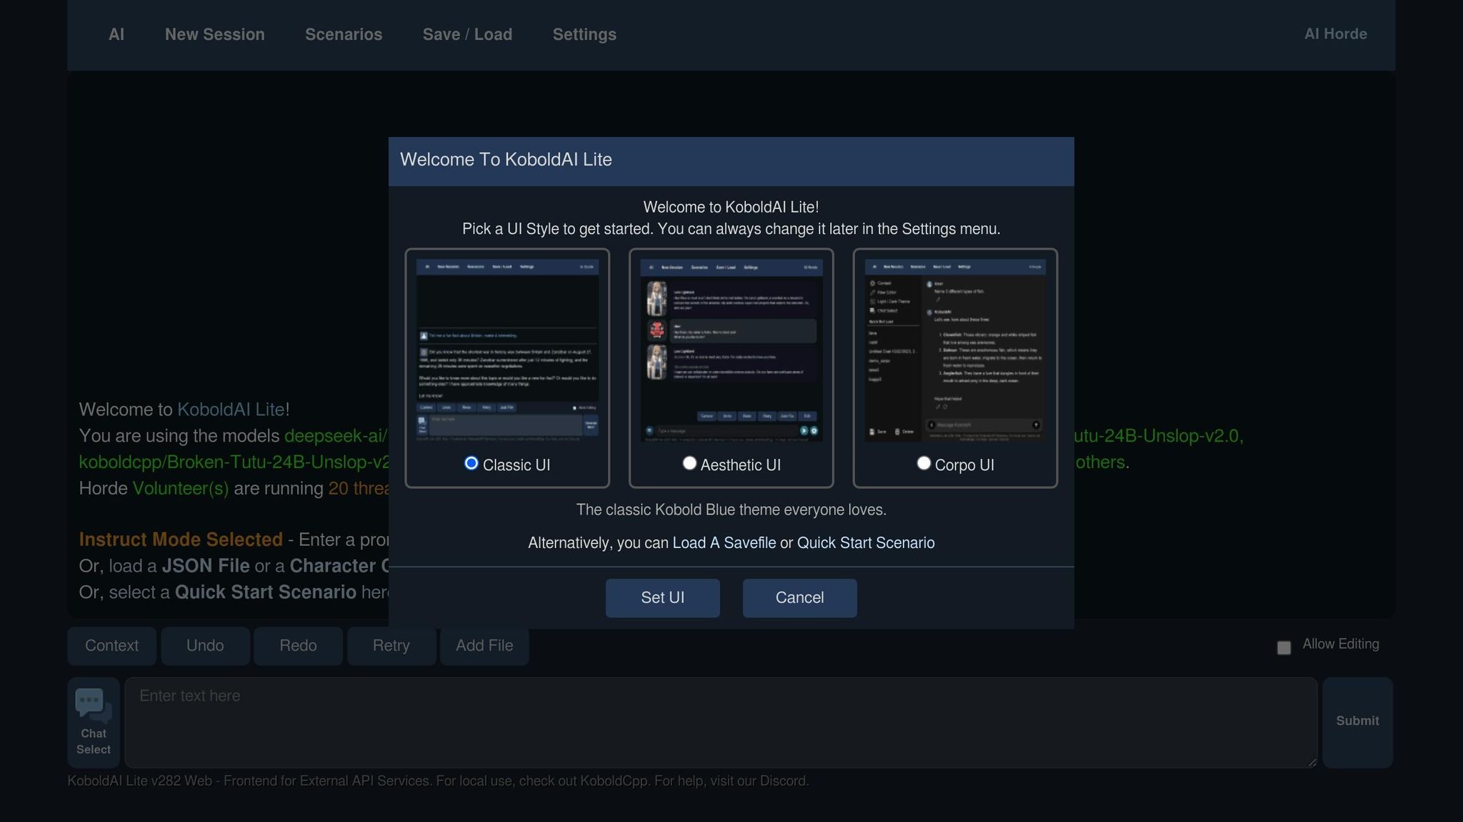Click Quick Start Scenario in background text
1463x822 pixels.
pyautogui.click(x=266, y=592)
